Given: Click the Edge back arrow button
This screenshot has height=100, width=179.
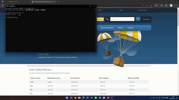Looking at the screenshot, I should point(3,5).
